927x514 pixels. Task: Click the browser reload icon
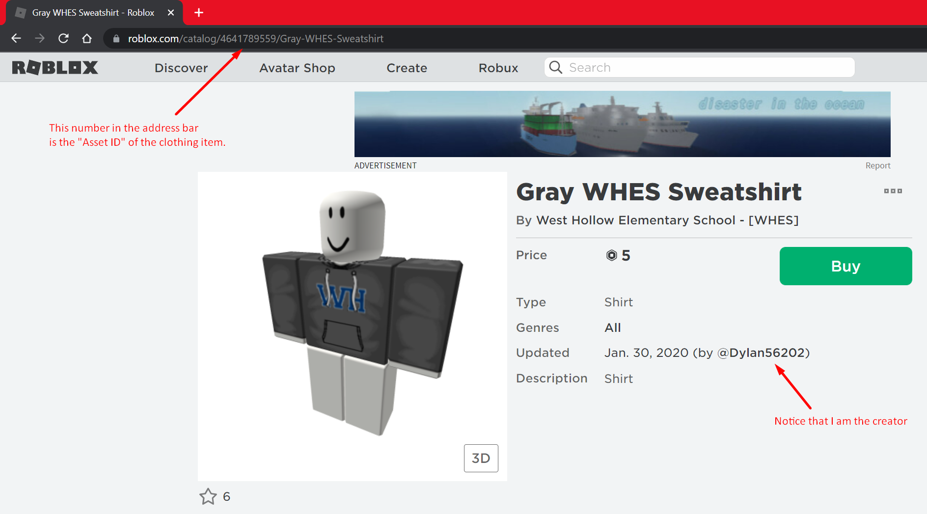(x=63, y=38)
